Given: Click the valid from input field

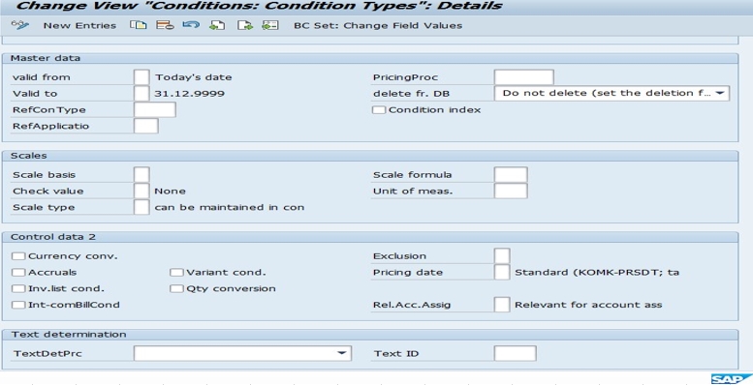Looking at the screenshot, I should point(141,76).
